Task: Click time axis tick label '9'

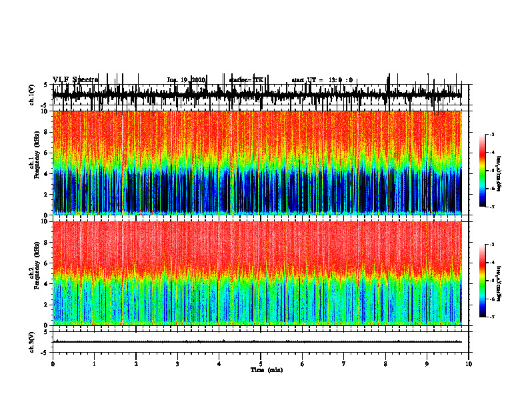Action: pos(427,364)
